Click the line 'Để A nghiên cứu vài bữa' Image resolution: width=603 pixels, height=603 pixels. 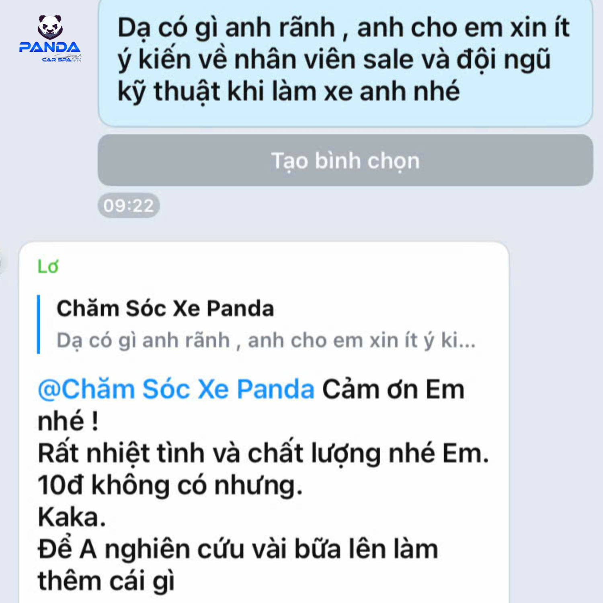click(x=238, y=549)
